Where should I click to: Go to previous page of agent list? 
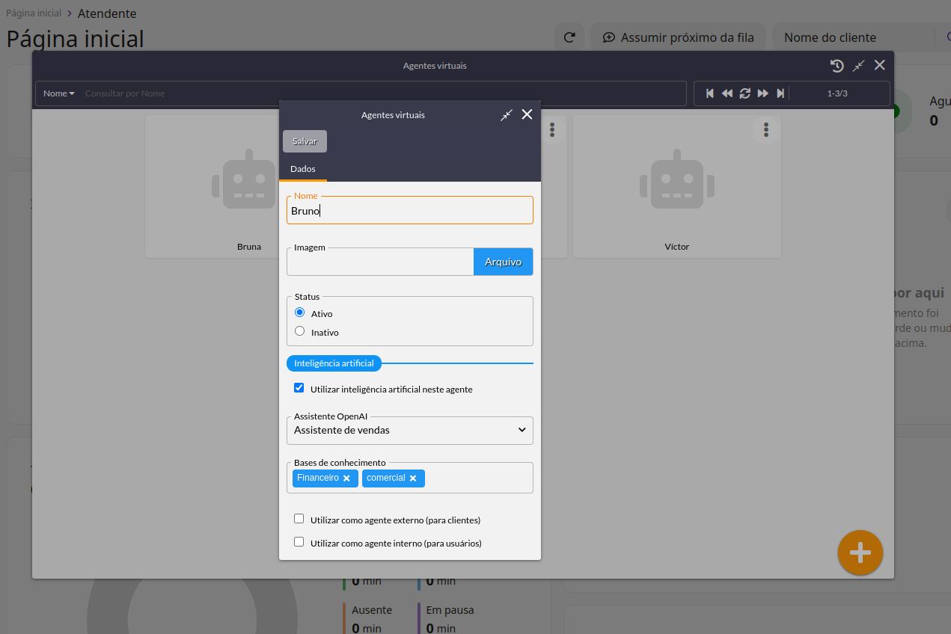727,93
